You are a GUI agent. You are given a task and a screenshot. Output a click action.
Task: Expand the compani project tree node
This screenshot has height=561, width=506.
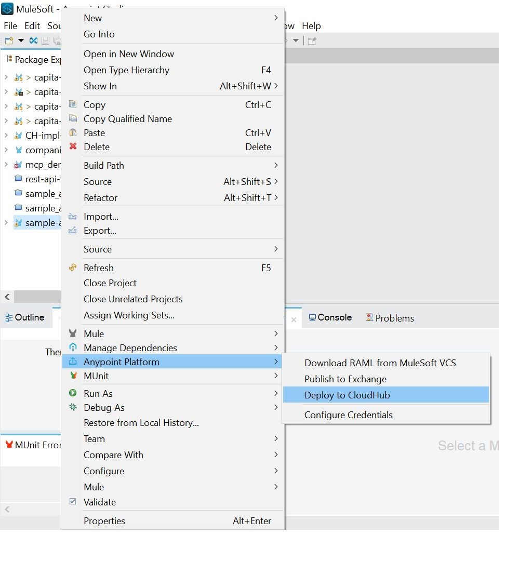6,150
